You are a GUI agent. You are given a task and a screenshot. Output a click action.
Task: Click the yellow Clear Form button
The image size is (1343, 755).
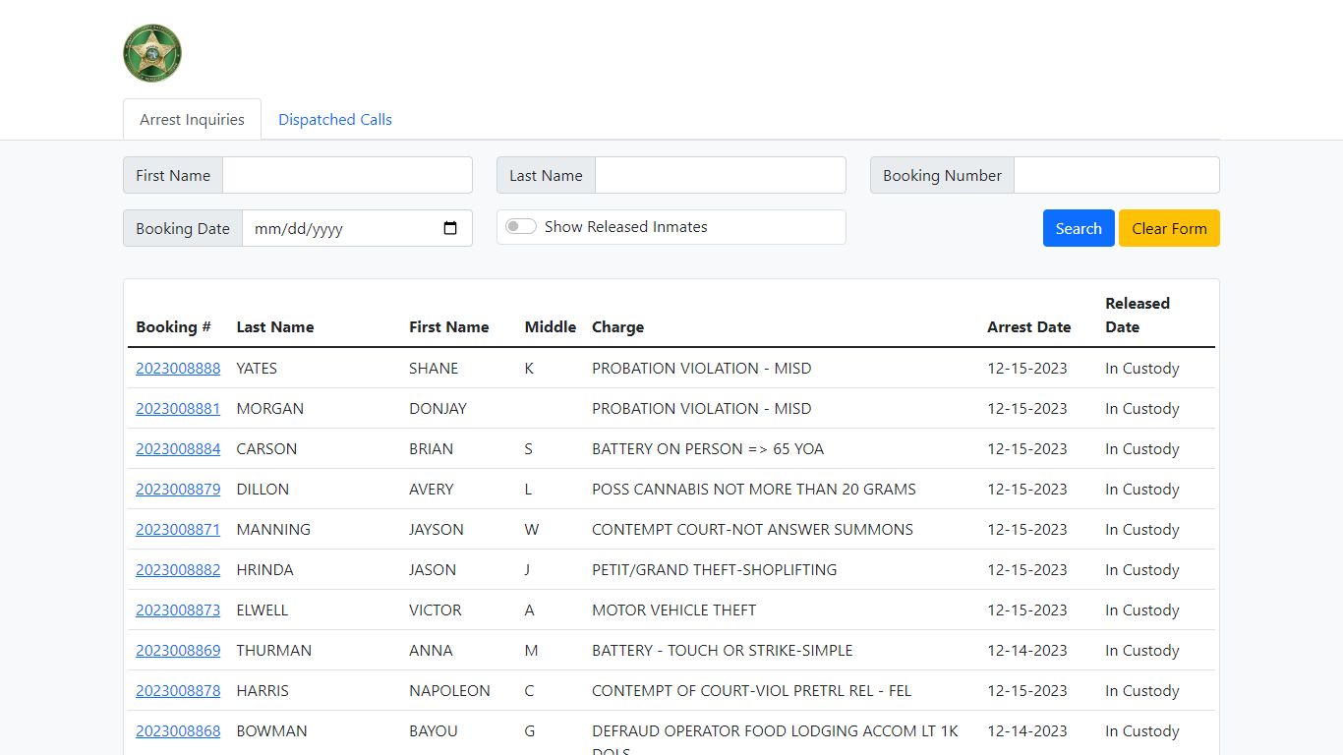(x=1168, y=228)
